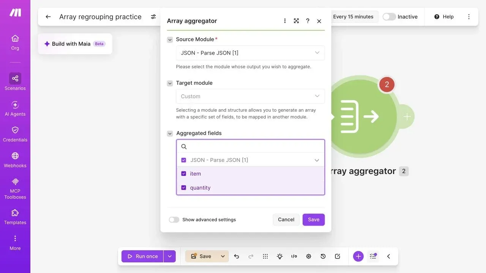486x273 pixels.
Task: Open Templates in the sidebar
Action: [x=15, y=217]
